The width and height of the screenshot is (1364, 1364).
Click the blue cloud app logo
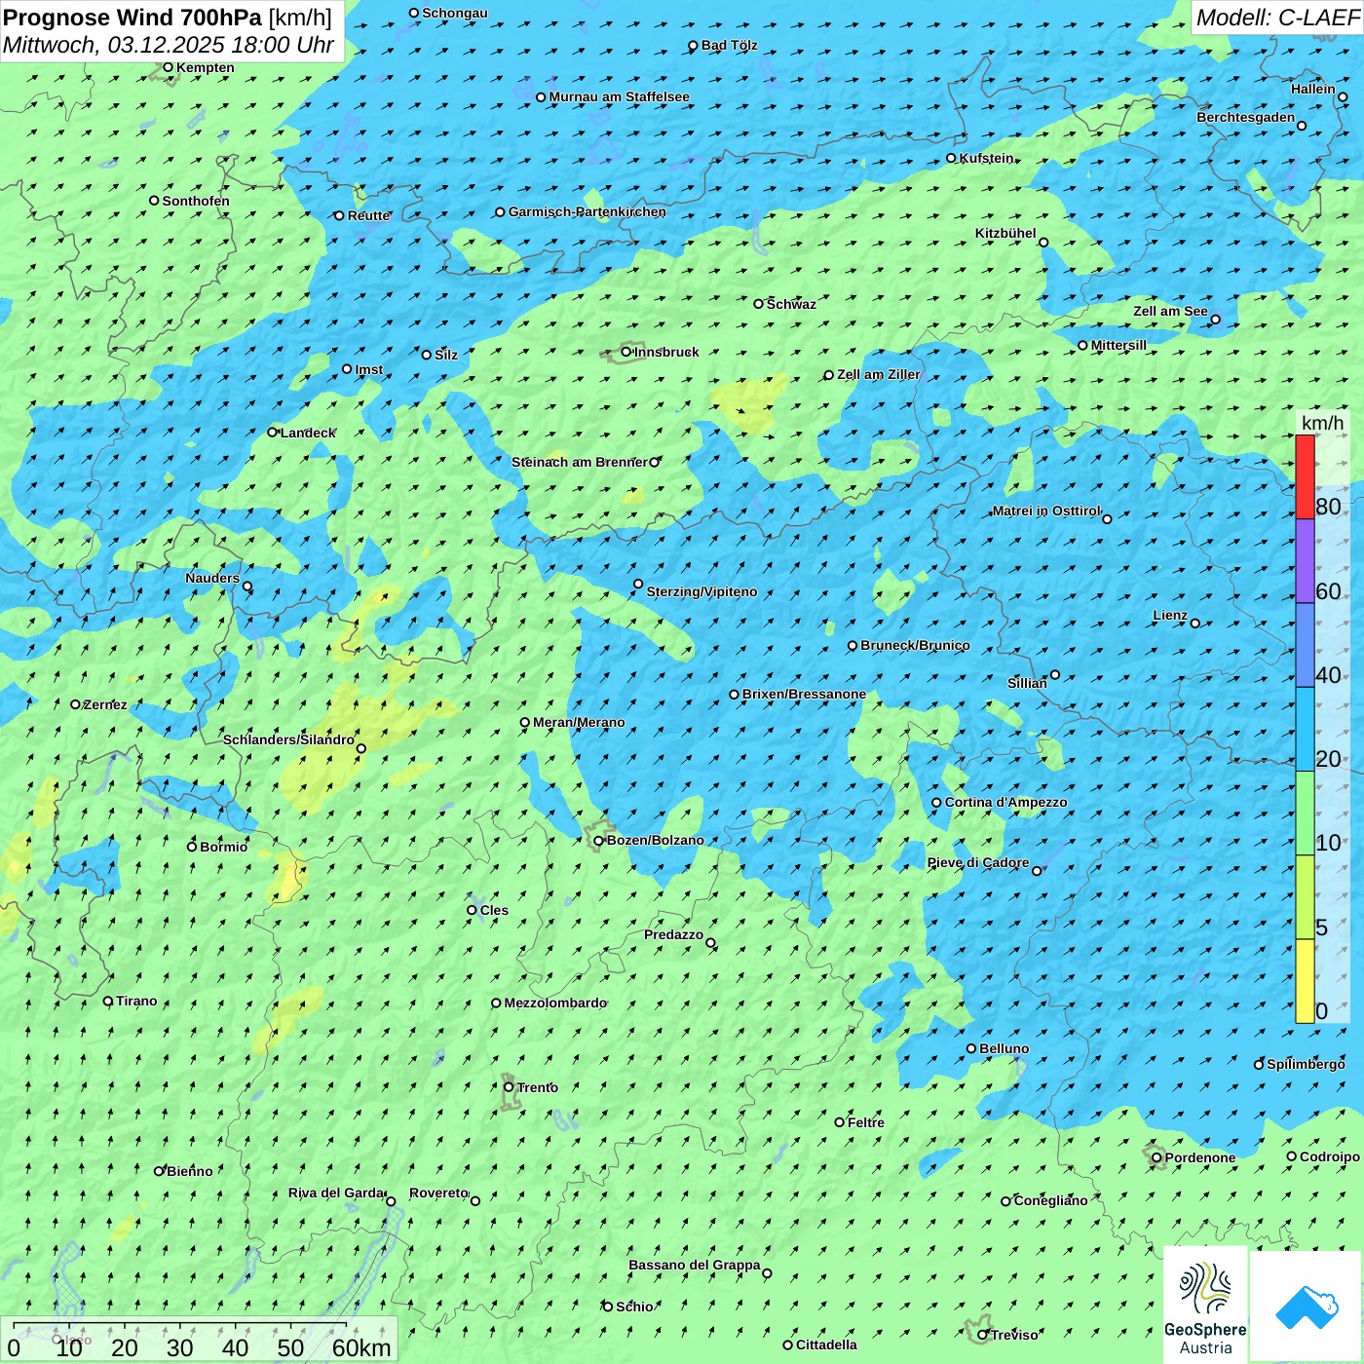coord(1307,1306)
